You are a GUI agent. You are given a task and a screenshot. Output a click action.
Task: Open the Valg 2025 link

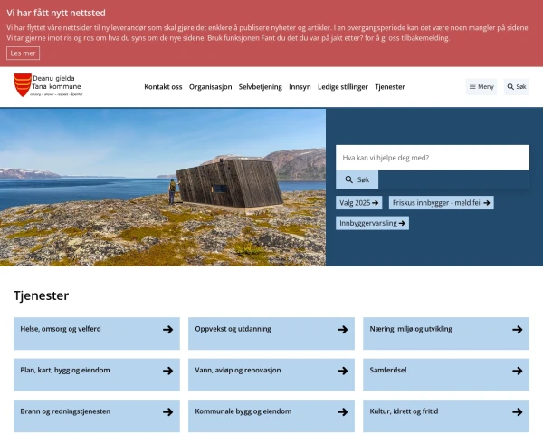point(358,203)
